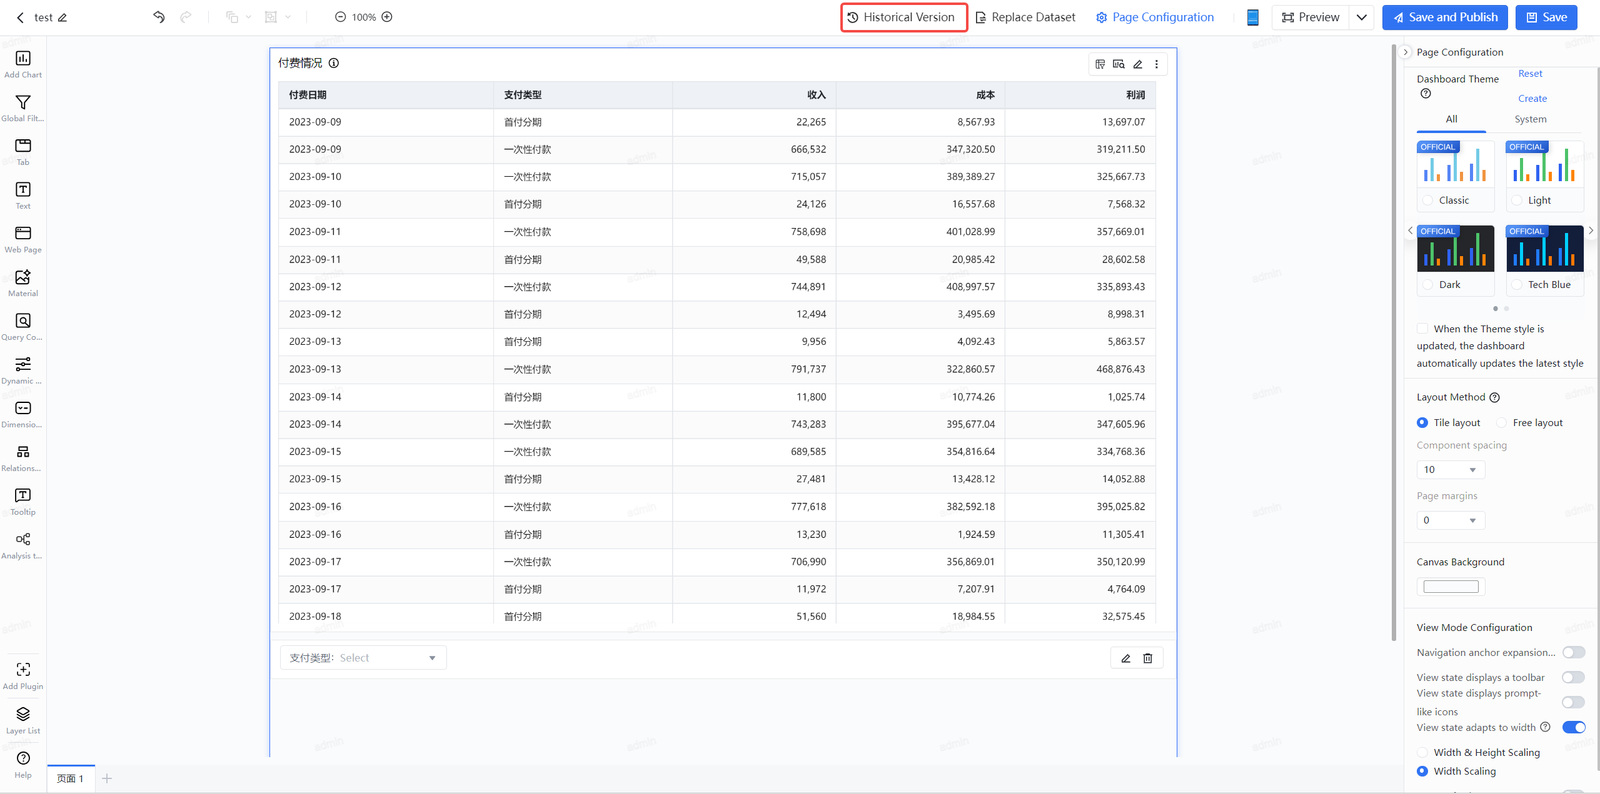Click the Dark theme thumbnail
Image resolution: width=1600 pixels, height=794 pixels.
click(x=1456, y=249)
